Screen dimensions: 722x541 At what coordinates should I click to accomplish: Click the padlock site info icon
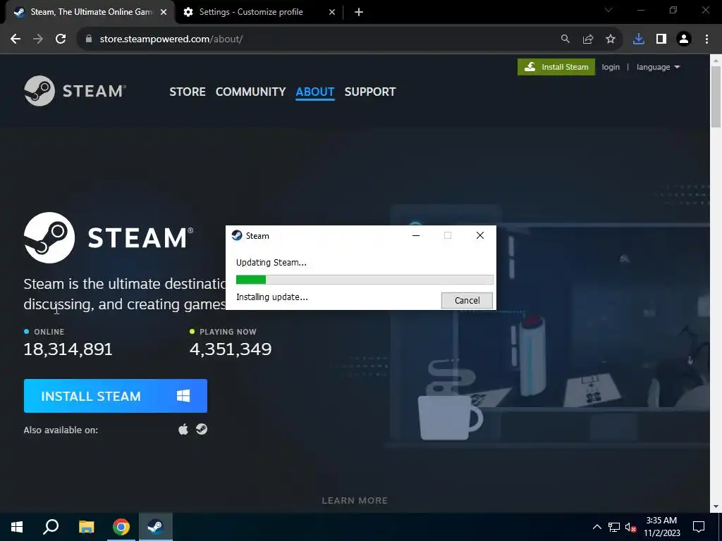(89, 39)
